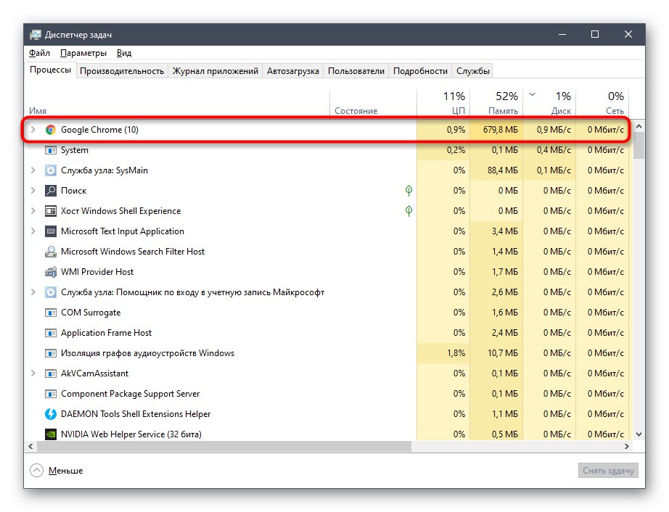Image resolution: width=669 pixels, height=512 pixels.
Task: Switch to the Производительность tab
Action: 122,71
